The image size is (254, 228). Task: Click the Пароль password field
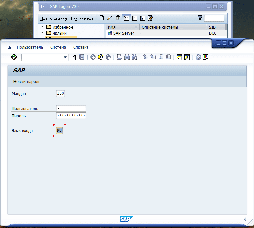[71, 116]
